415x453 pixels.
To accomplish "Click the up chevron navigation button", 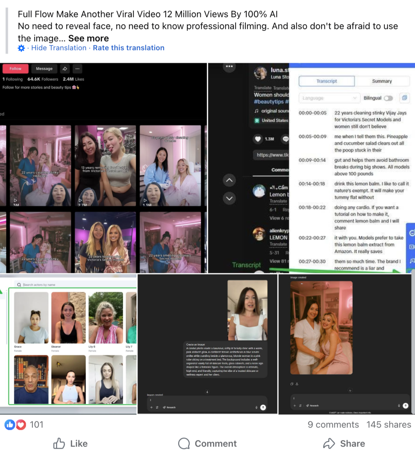I will coord(229,180).
